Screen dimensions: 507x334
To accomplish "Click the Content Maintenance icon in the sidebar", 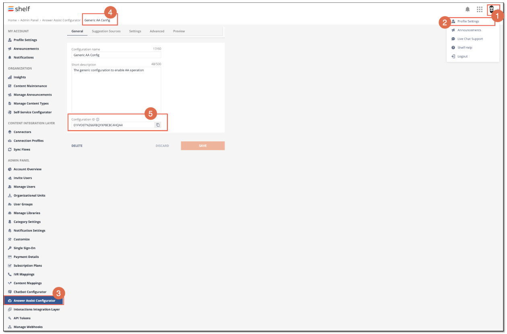I will pos(10,86).
